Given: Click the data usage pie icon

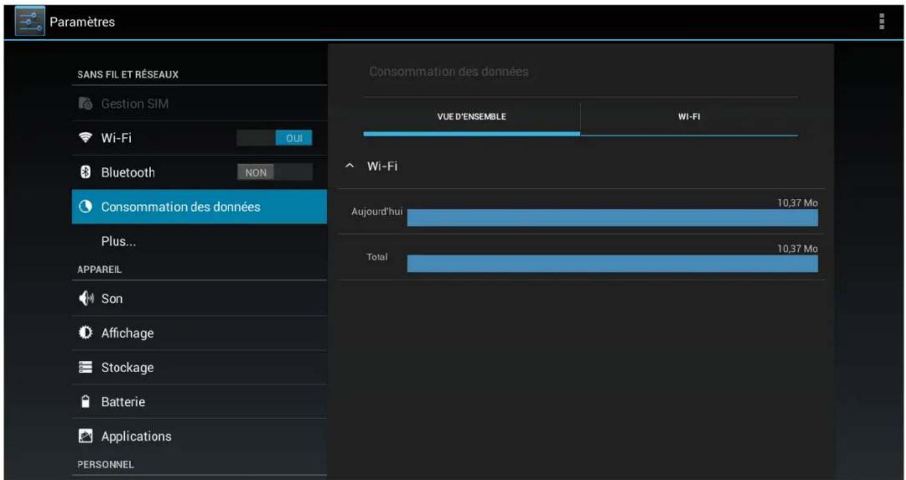Looking at the screenshot, I should pyautogui.click(x=87, y=207).
